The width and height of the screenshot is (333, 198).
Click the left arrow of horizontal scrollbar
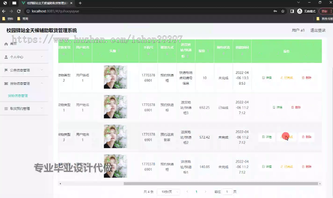click(60, 184)
